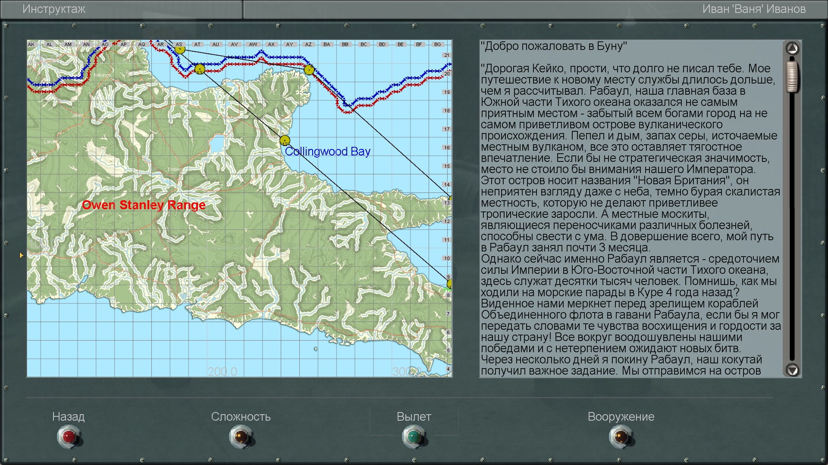
Task: Click the BA grid column header
Action: point(326,44)
